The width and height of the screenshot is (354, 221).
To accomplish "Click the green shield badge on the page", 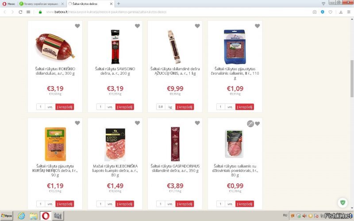I will (342, 202).
